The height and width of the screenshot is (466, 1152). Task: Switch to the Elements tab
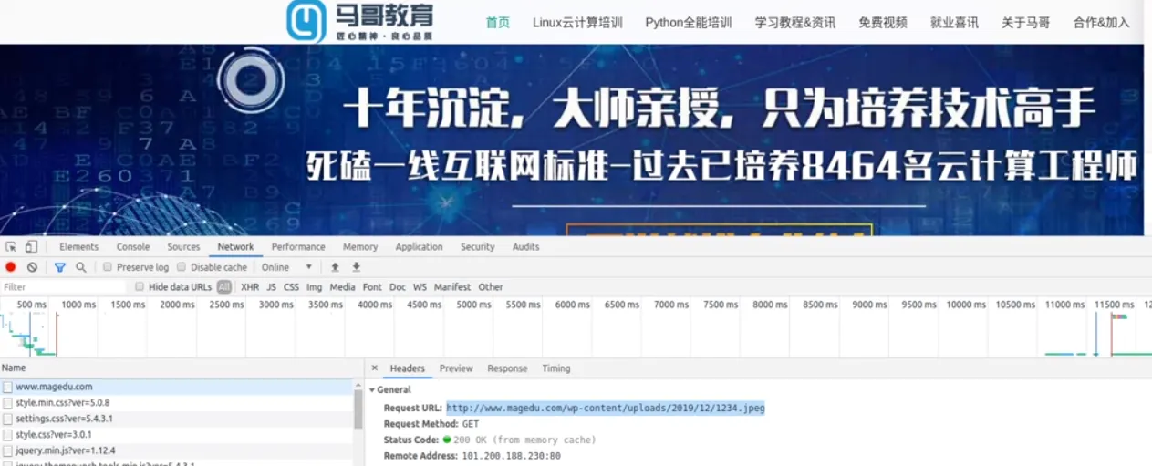pyautogui.click(x=79, y=247)
